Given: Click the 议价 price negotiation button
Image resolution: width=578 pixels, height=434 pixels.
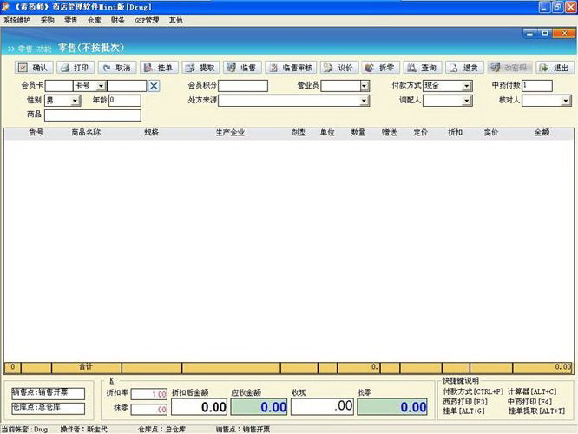Looking at the screenshot, I should [x=339, y=68].
